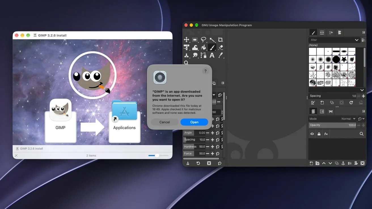This screenshot has width=372, height=209.
Task: Click Cancel in the security dialog
Action: (x=164, y=122)
